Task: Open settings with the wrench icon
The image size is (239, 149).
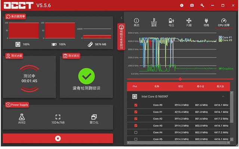Action: [x=202, y=6]
